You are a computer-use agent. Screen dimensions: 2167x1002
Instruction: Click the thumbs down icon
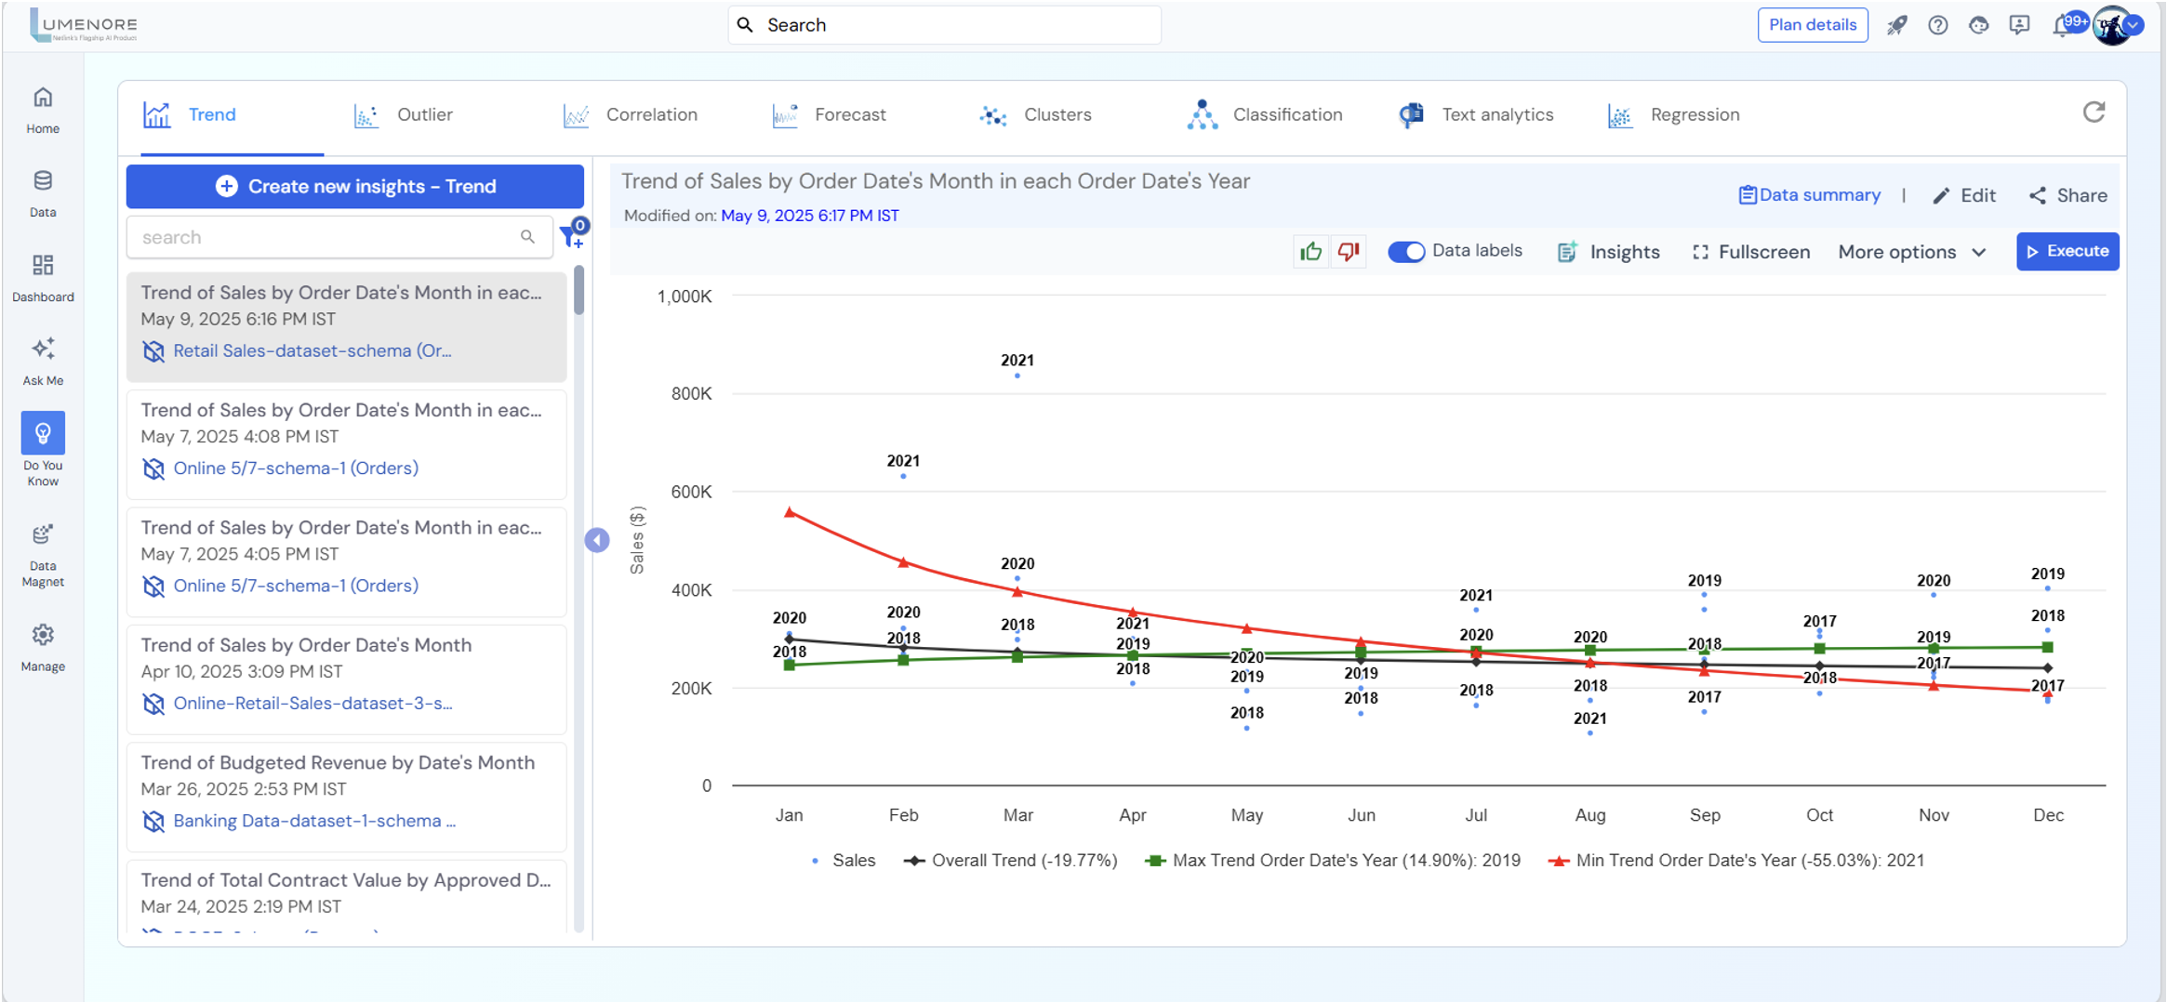coord(1348,252)
